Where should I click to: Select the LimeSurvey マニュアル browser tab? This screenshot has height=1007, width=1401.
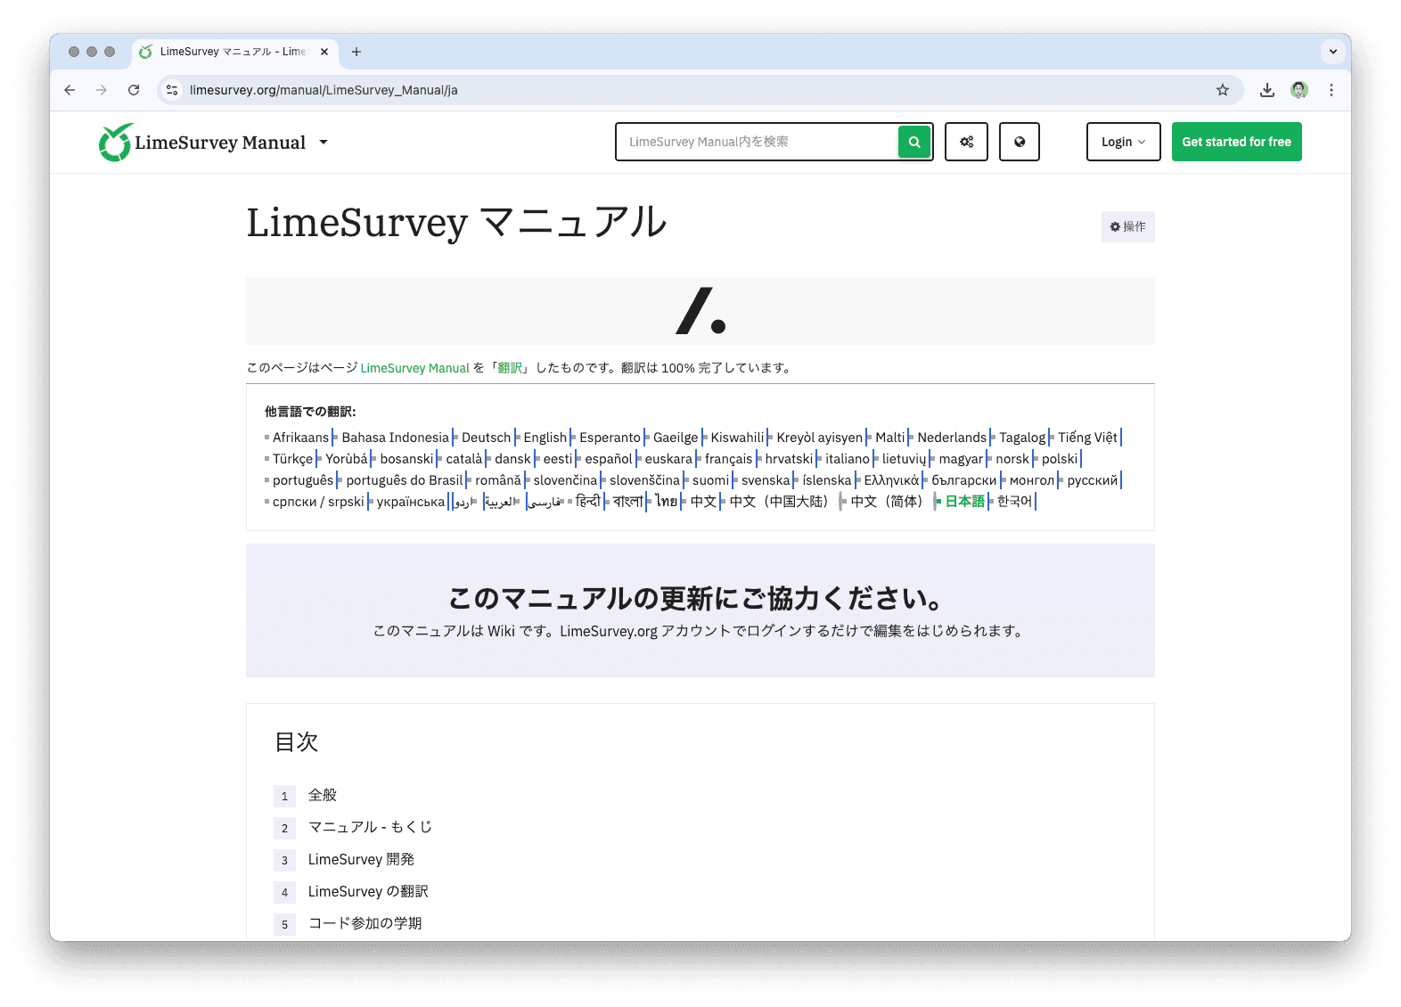point(235,52)
